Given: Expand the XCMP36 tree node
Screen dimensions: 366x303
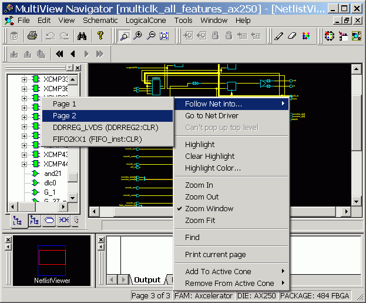Looking at the screenshot, I should (24, 89).
